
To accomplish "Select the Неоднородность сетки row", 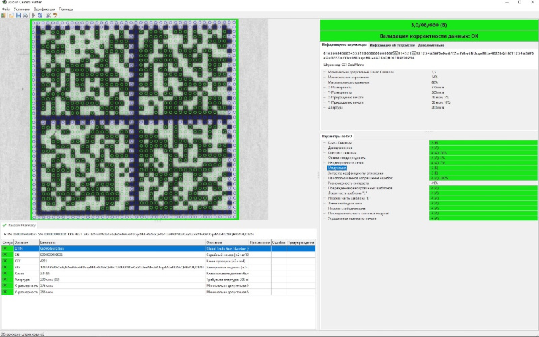I will click(430, 163).
